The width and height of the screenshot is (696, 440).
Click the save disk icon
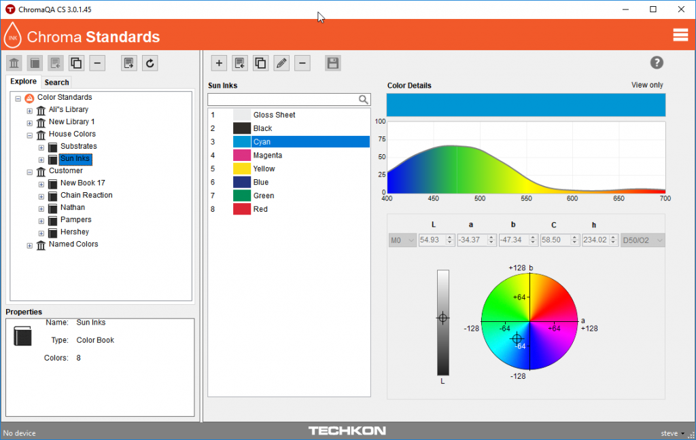click(333, 63)
